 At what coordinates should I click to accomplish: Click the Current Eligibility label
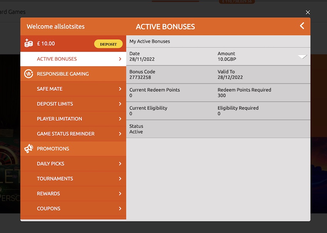pos(148,108)
